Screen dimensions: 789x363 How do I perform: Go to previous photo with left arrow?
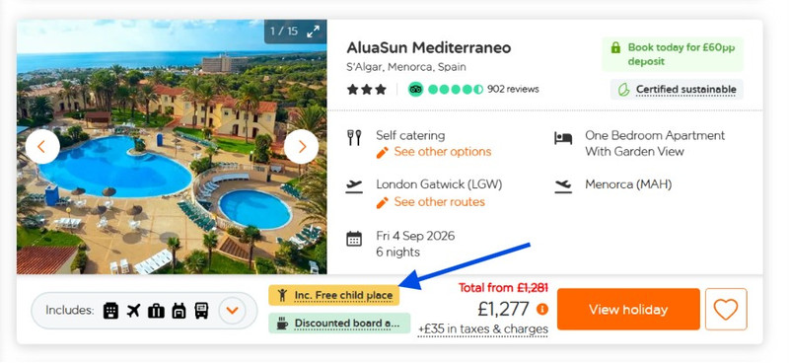(x=42, y=147)
